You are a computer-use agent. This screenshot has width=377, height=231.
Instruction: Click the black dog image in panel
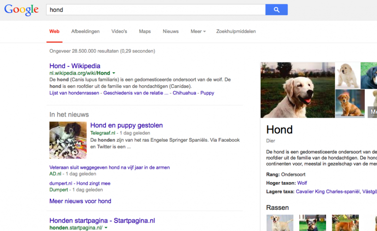369,75
